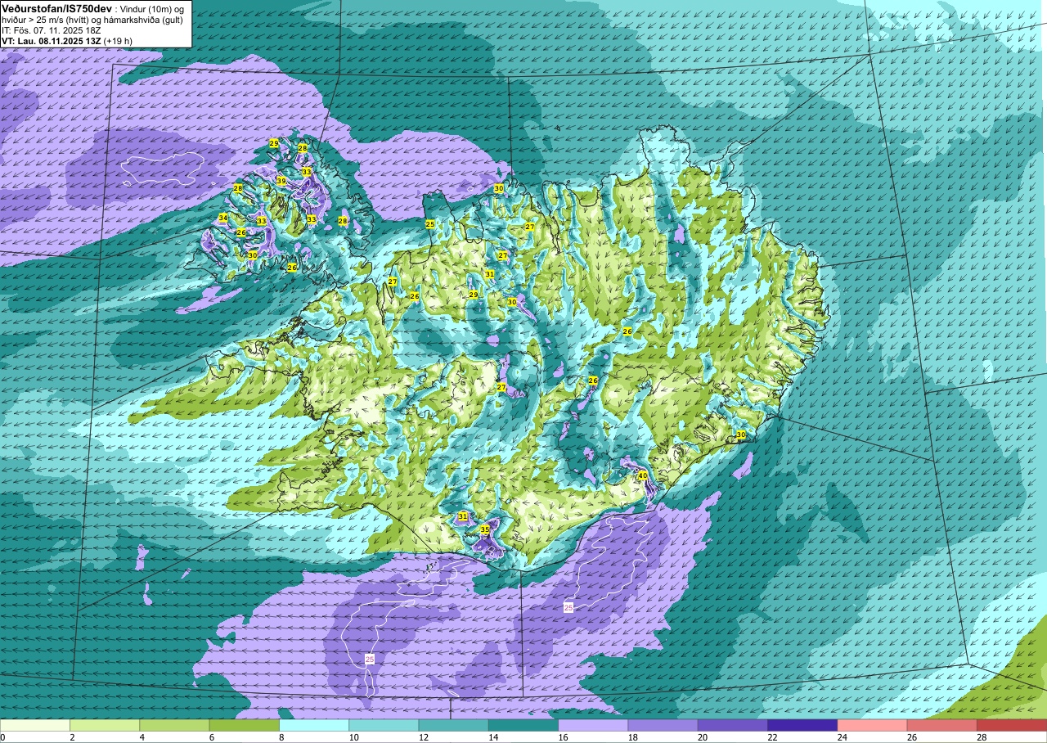Click the 28+ m/s red legend swatch
Screen dimensions: 1047x743
1012,725
